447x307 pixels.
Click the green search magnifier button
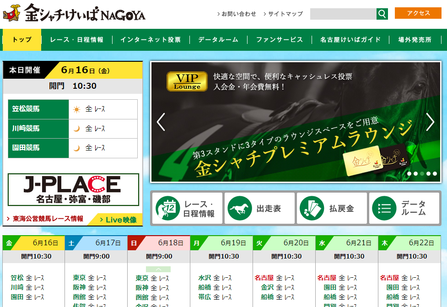point(382,14)
